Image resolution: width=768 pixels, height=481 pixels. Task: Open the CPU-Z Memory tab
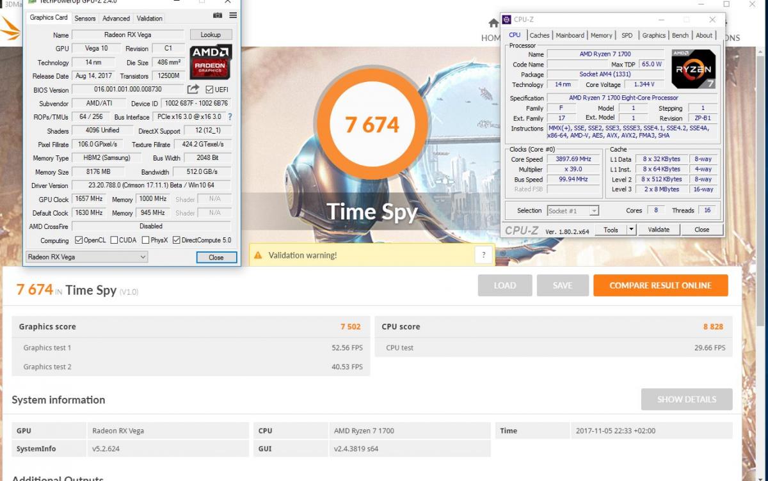click(x=601, y=35)
